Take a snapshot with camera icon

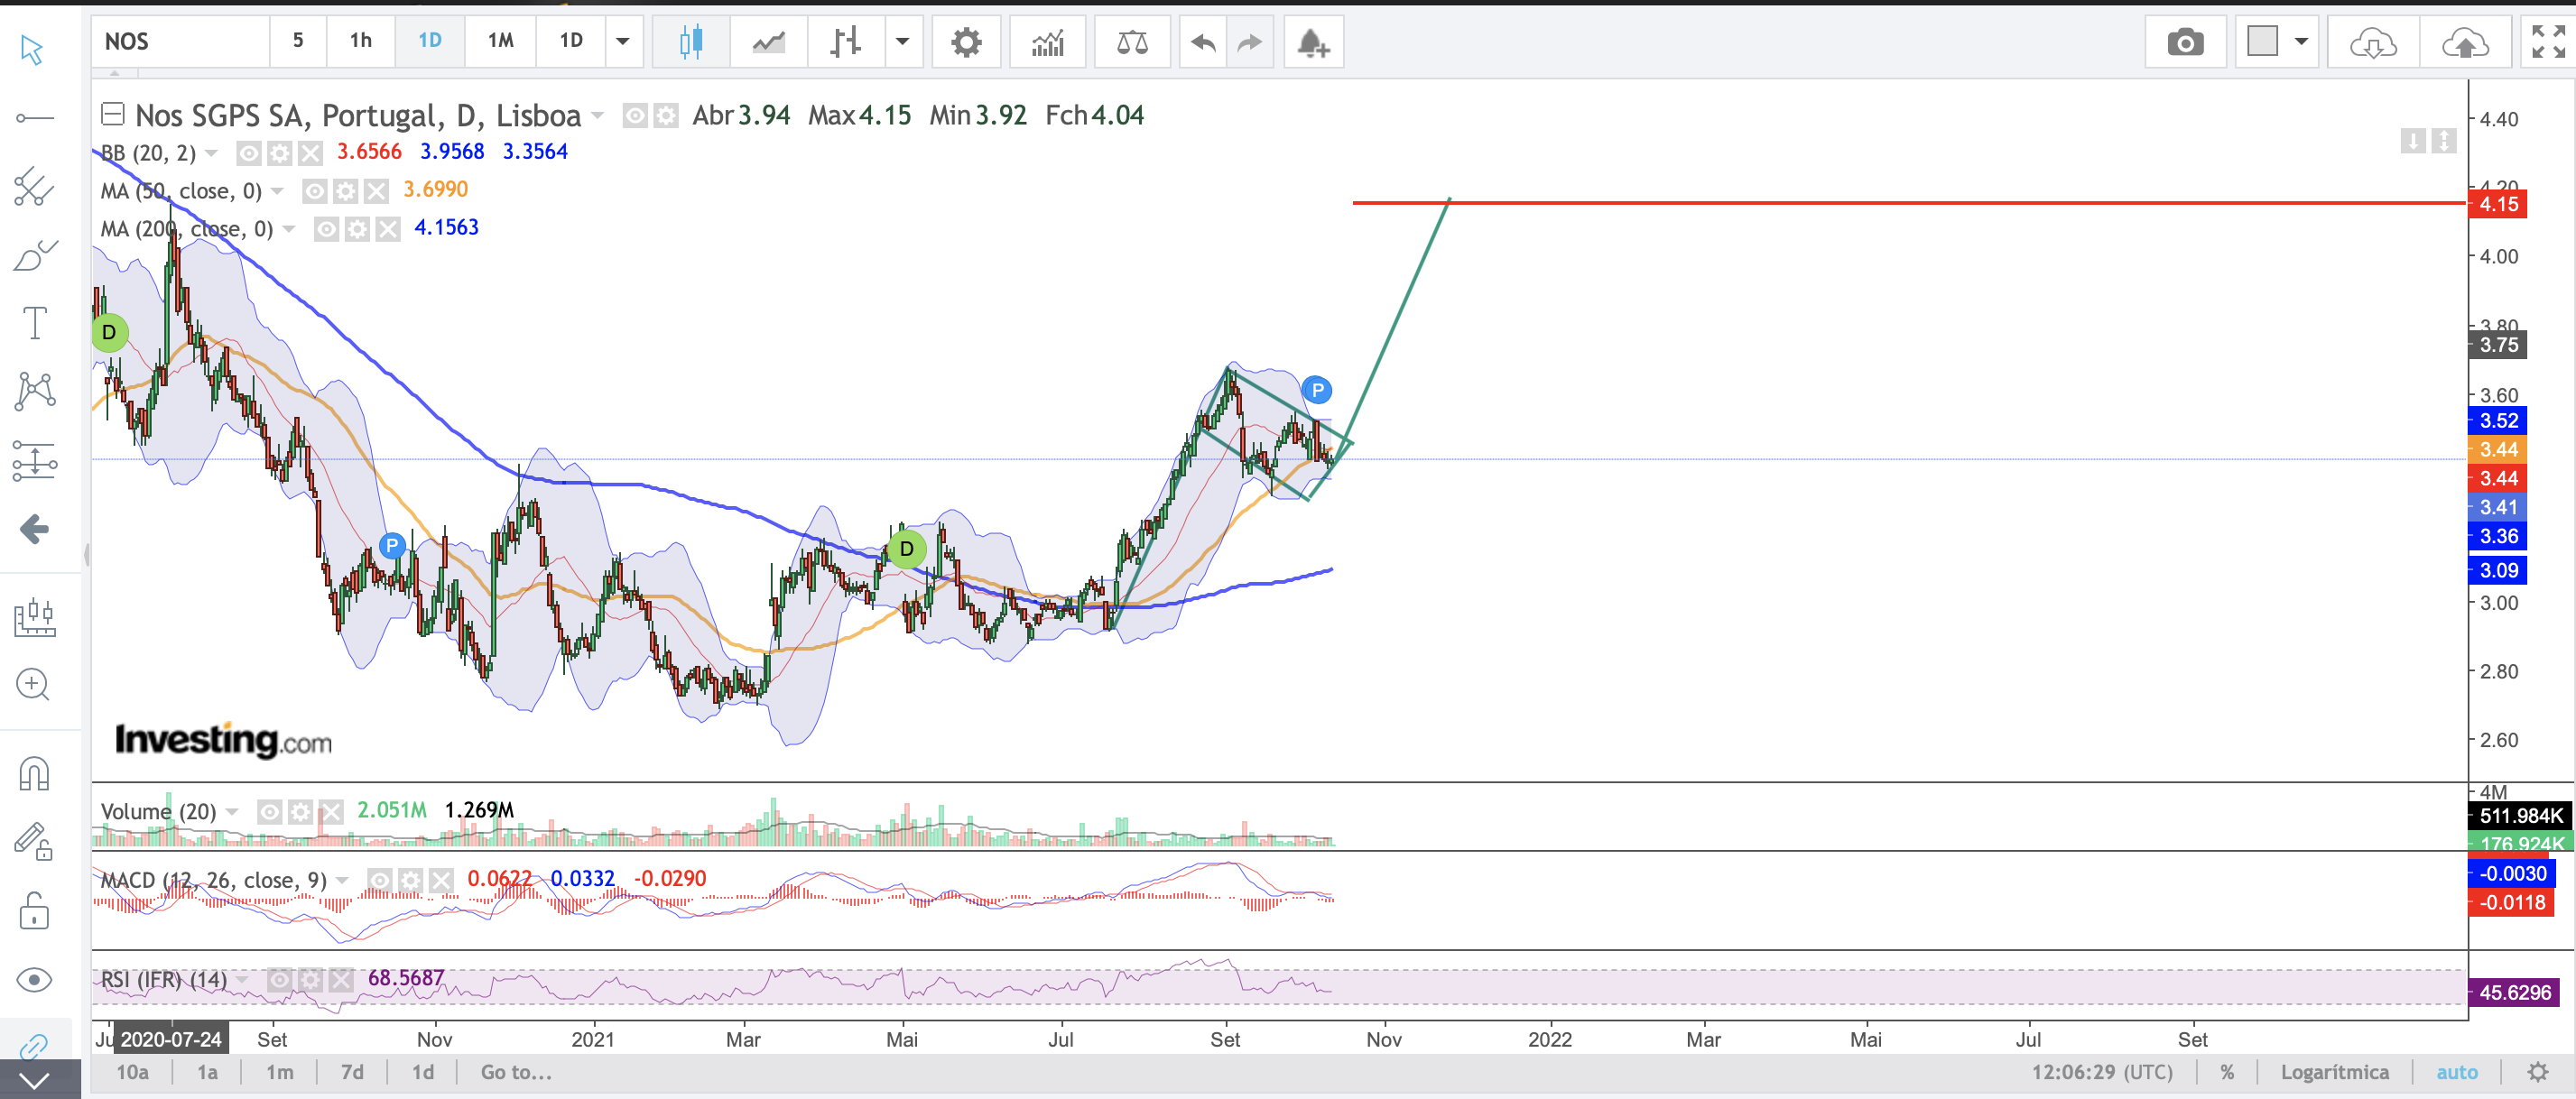(2185, 41)
